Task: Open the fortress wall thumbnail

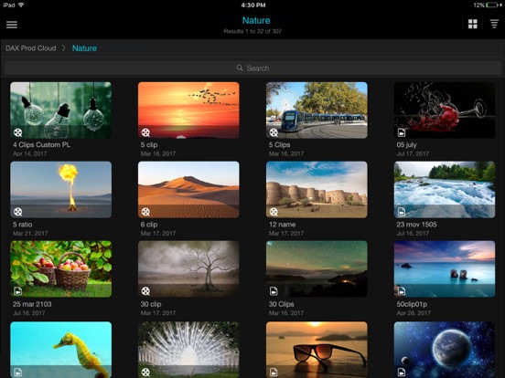Action: coord(317,190)
